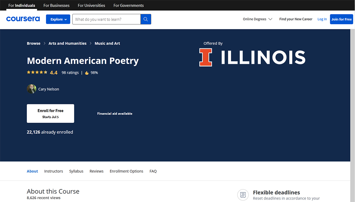Viewport: 355px width, 202px height.
Task: Click the 8,626 recent views text
Action: 44,198
